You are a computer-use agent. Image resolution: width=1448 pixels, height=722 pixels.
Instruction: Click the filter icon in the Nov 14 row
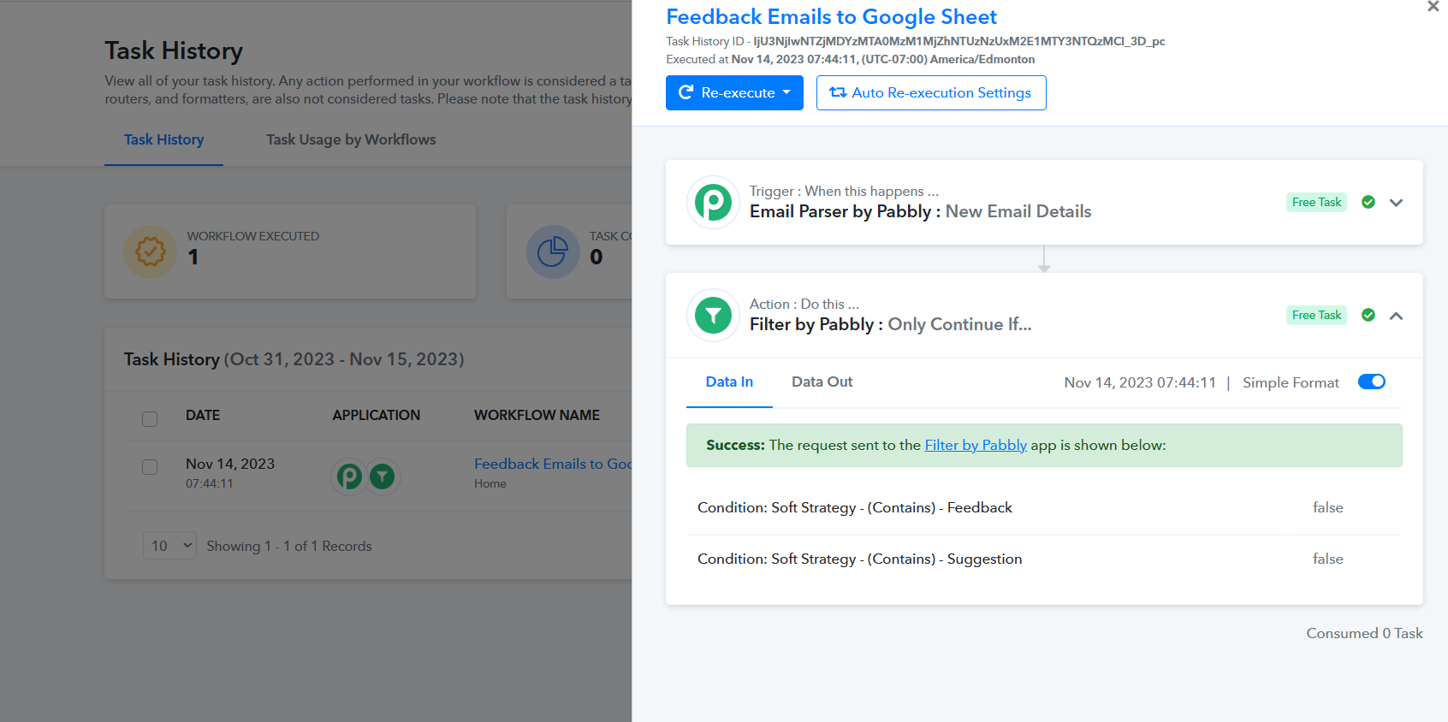[383, 476]
